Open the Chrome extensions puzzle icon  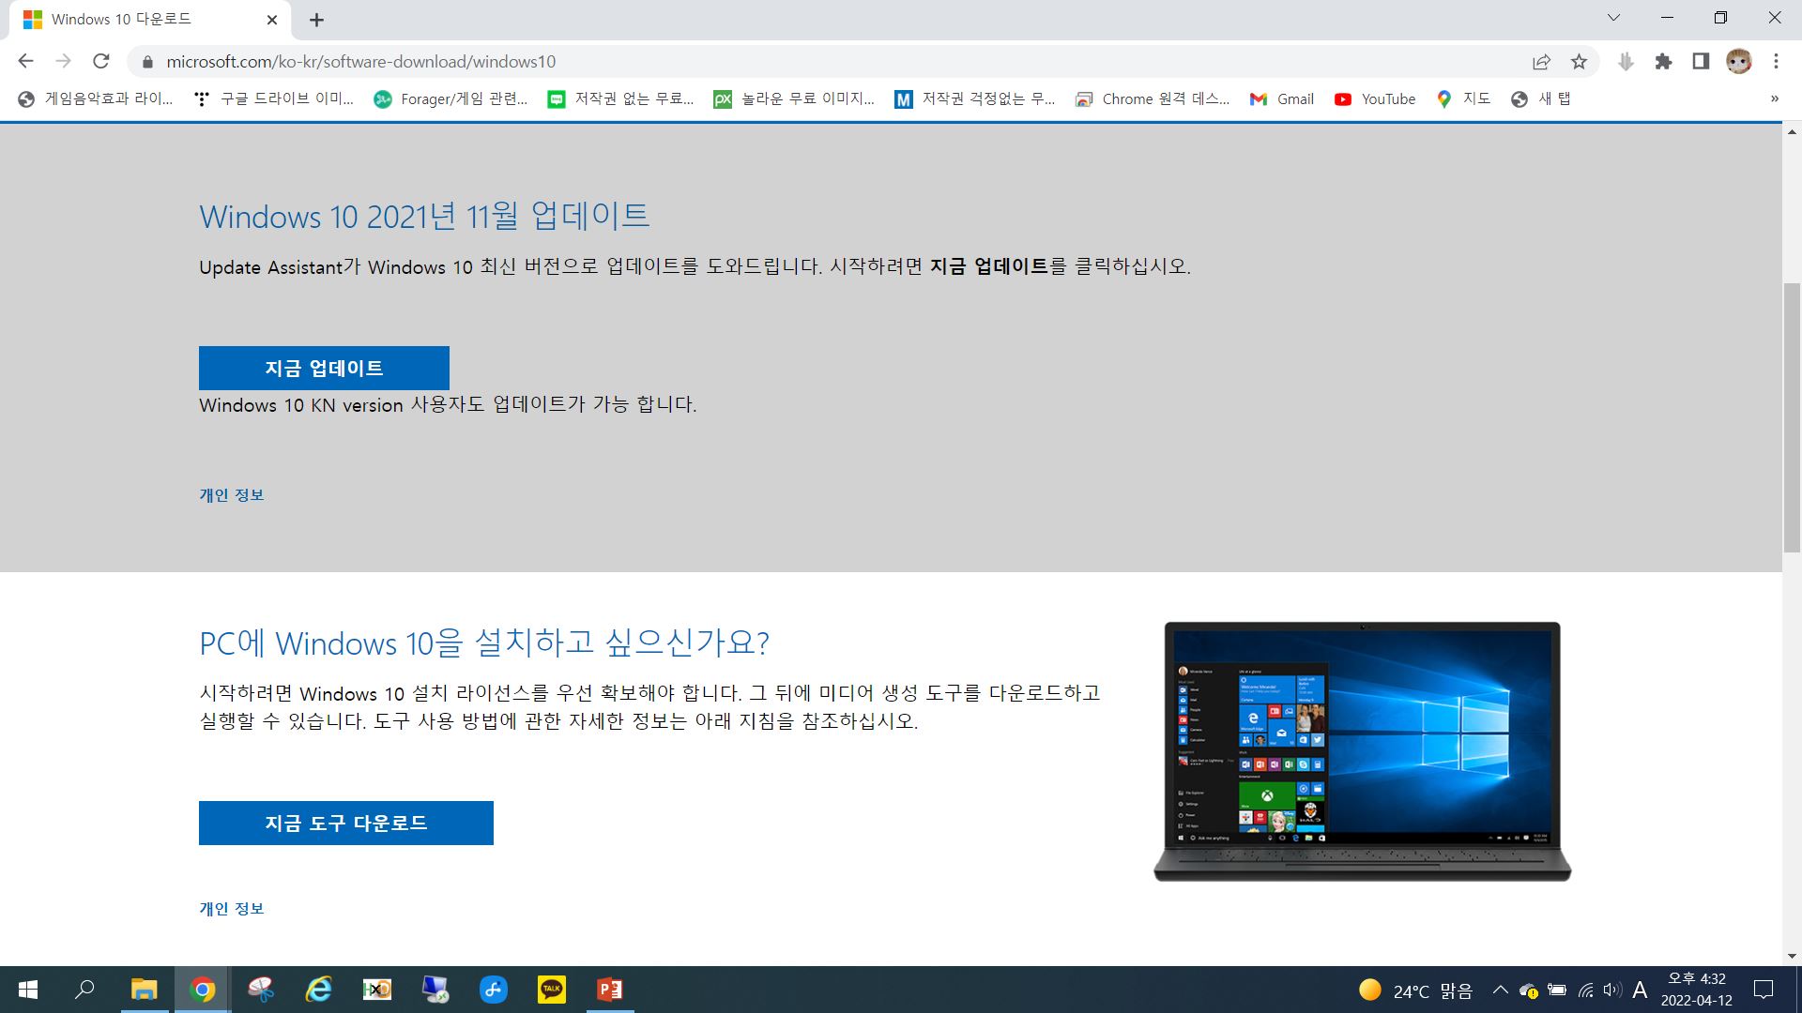[1663, 62]
